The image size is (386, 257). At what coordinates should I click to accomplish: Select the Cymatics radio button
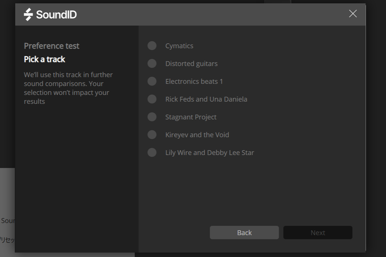(x=152, y=46)
